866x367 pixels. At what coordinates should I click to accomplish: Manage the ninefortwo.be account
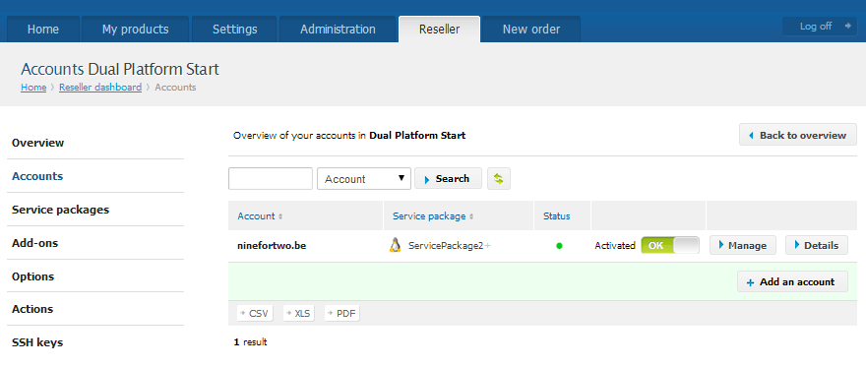coord(743,246)
